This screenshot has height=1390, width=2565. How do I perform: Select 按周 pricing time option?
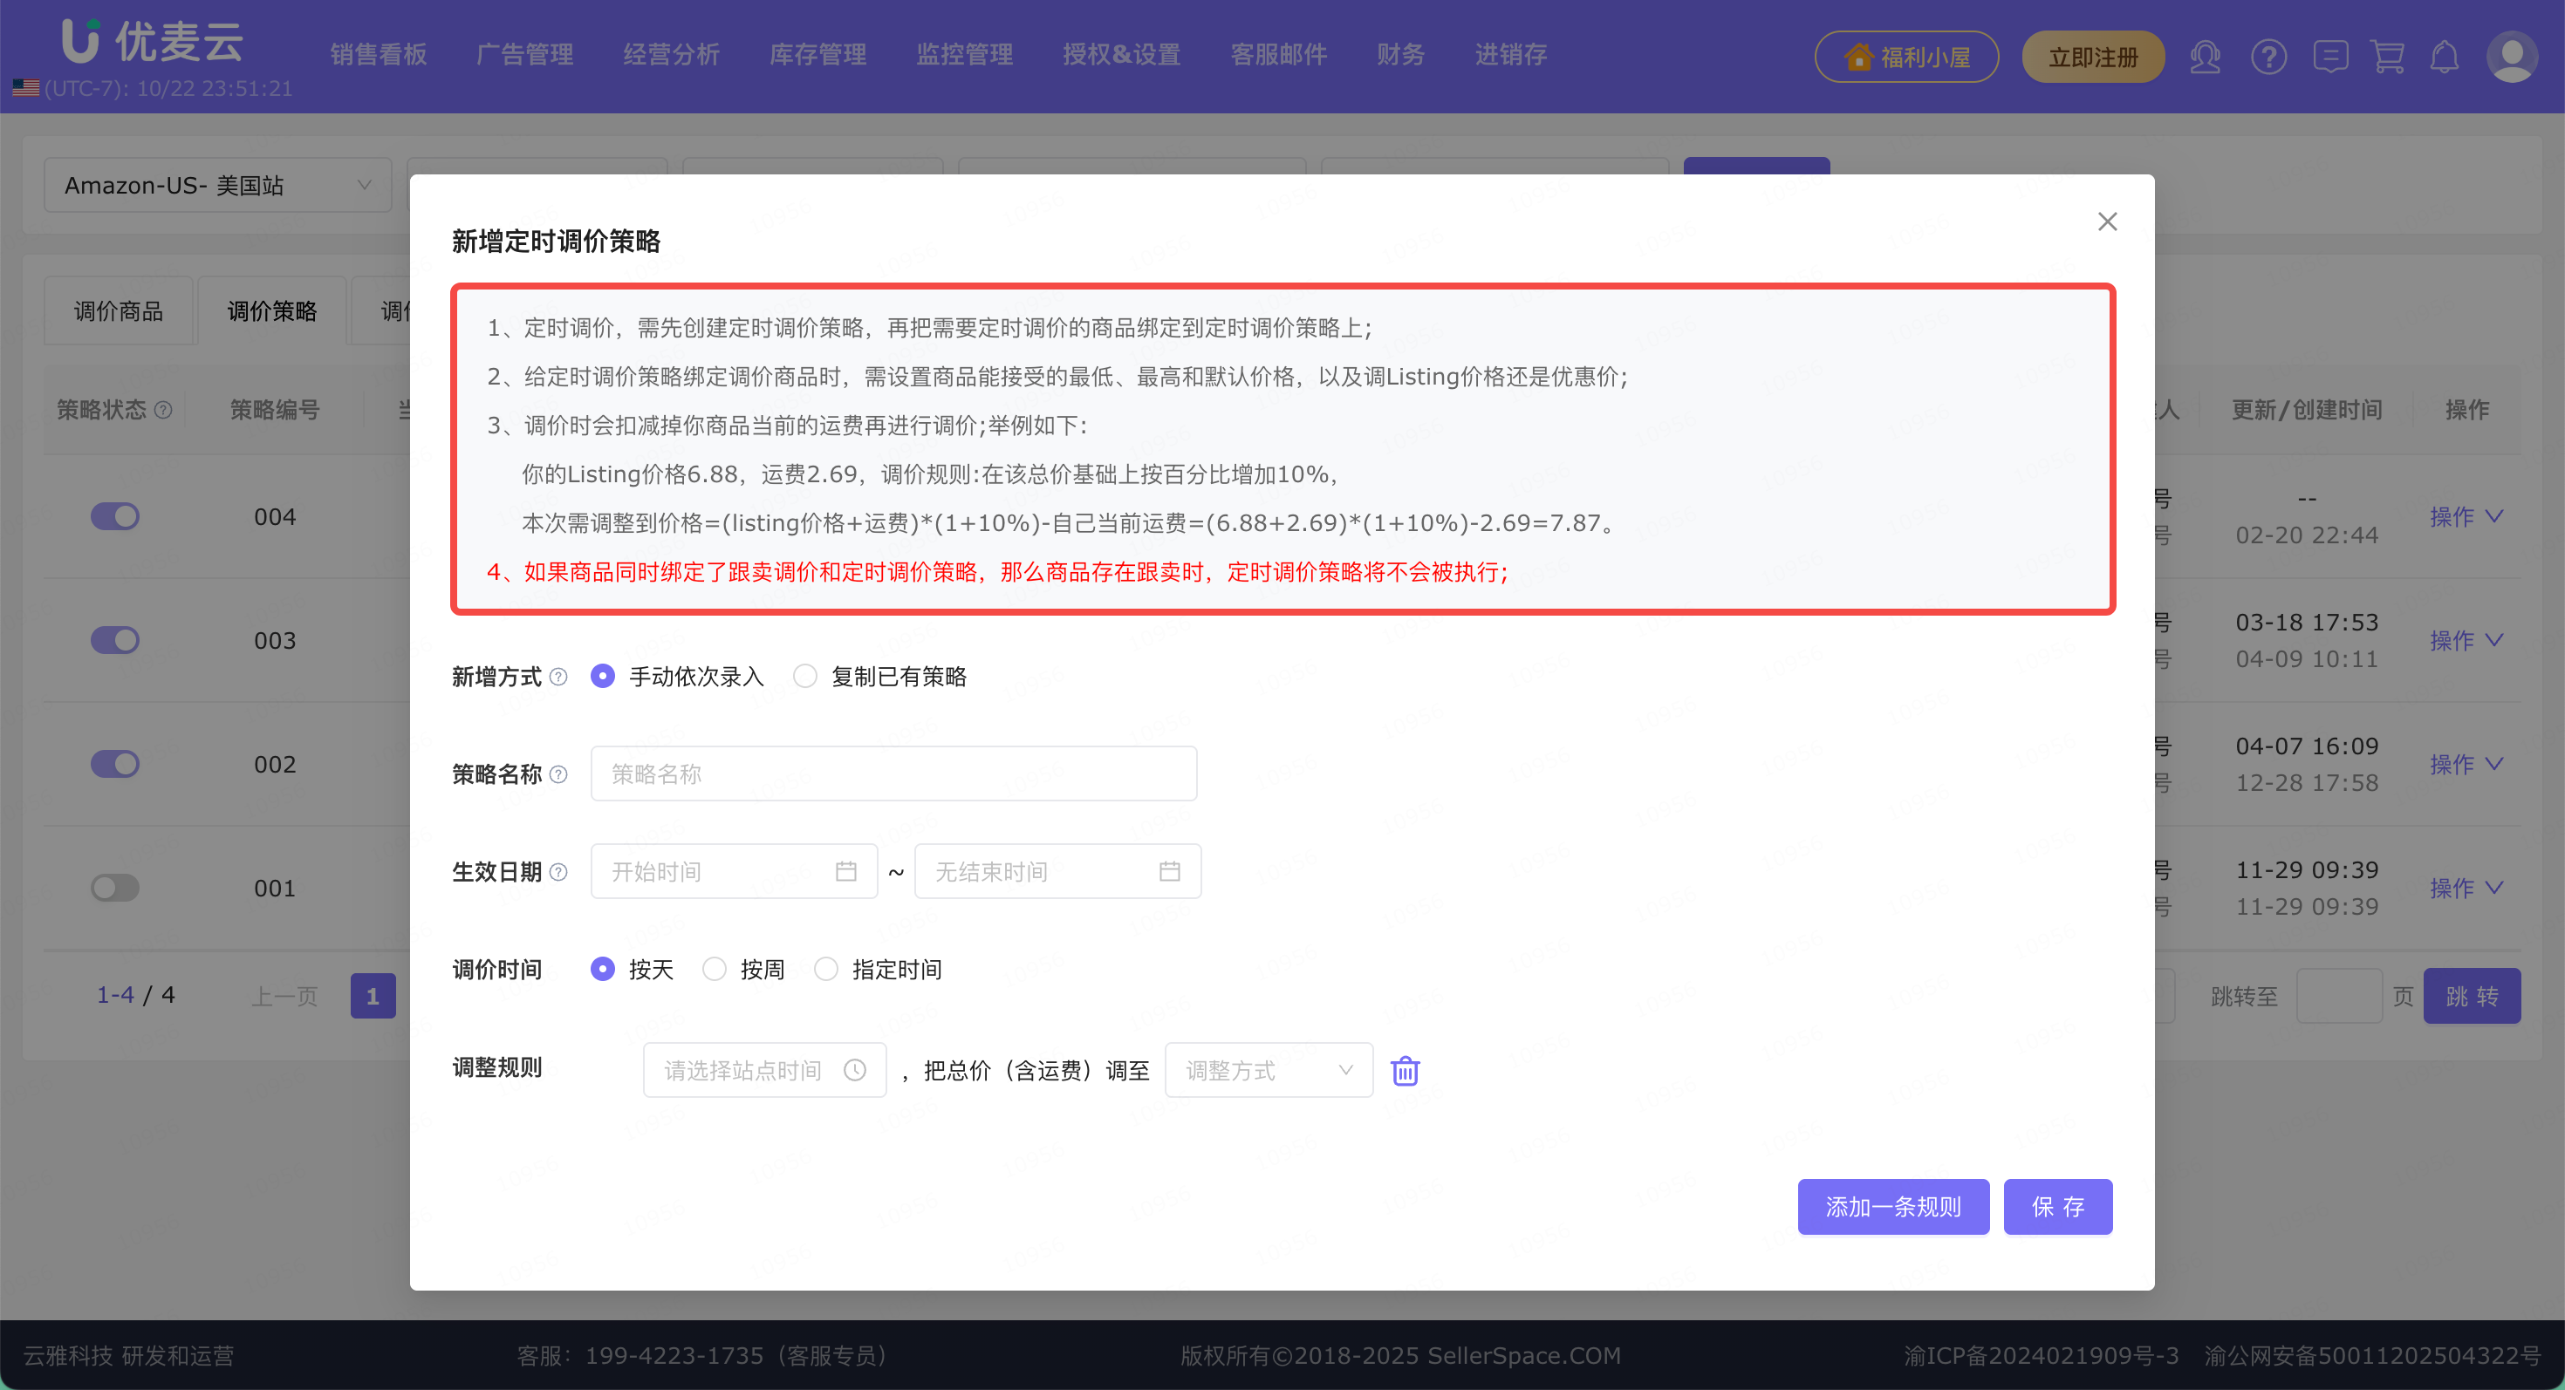click(x=714, y=969)
